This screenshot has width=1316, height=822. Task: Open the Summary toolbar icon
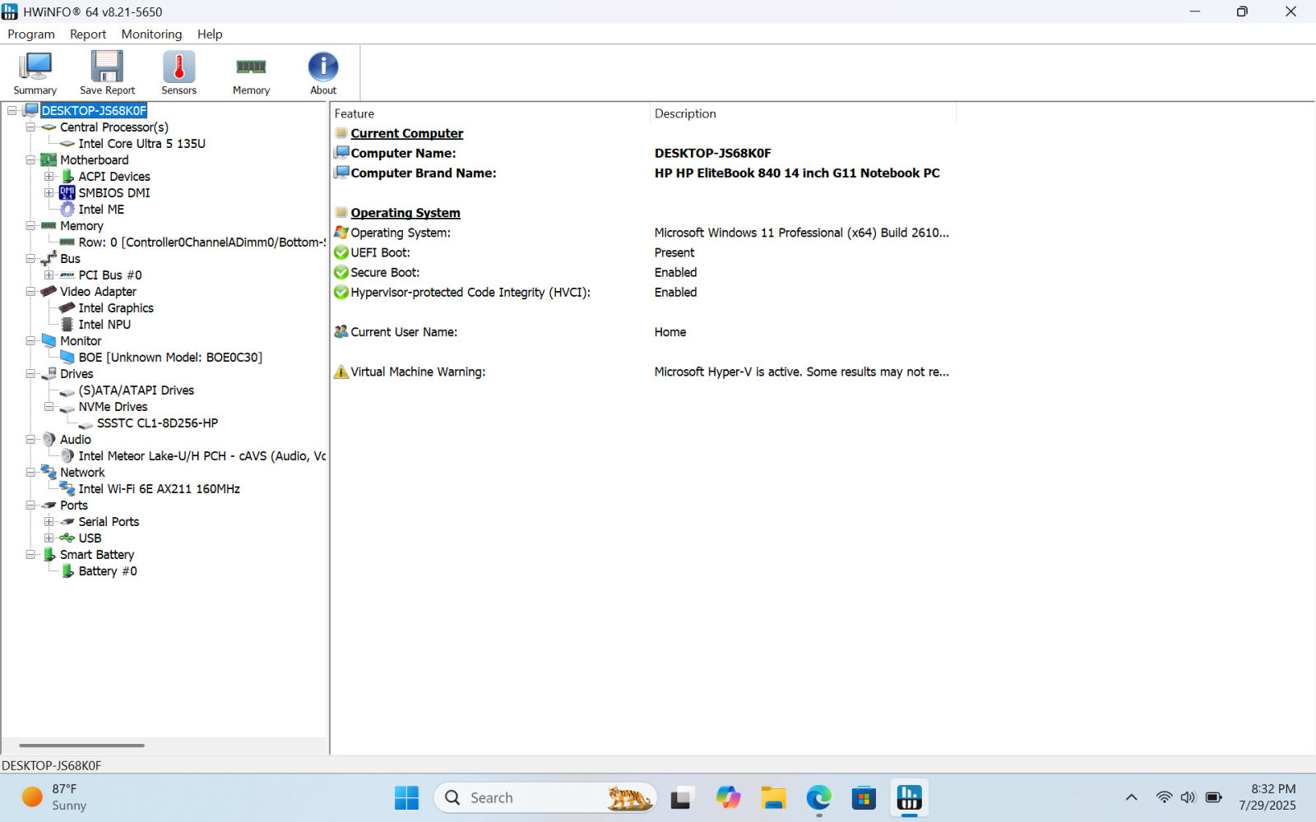[35, 73]
